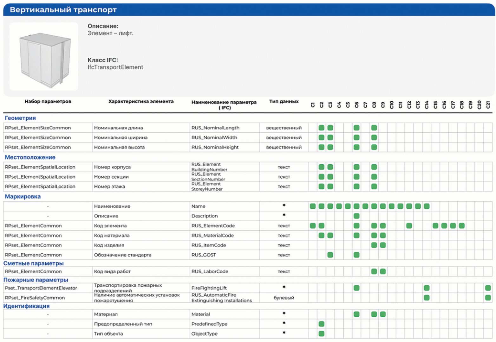Click the 'Обозначение стандарта' characteristic cell

click(x=141, y=255)
